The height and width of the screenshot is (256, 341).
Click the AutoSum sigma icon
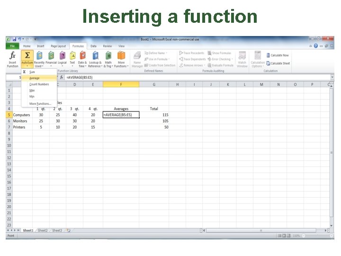(x=27, y=55)
